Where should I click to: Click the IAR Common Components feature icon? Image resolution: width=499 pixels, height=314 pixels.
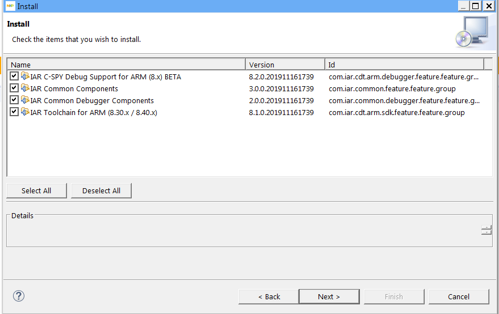pyautogui.click(x=25, y=88)
